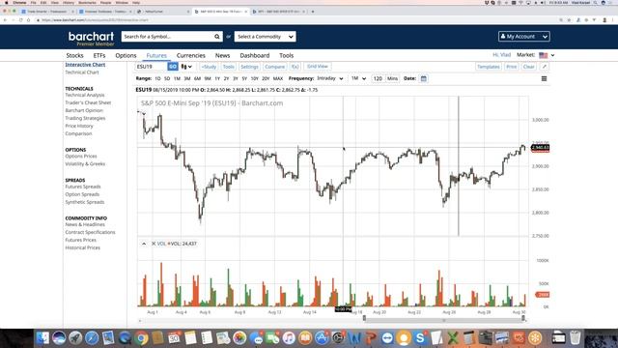The width and height of the screenshot is (618, 348).
Task: Open Futures Spreads link
Action: point(83,187)
